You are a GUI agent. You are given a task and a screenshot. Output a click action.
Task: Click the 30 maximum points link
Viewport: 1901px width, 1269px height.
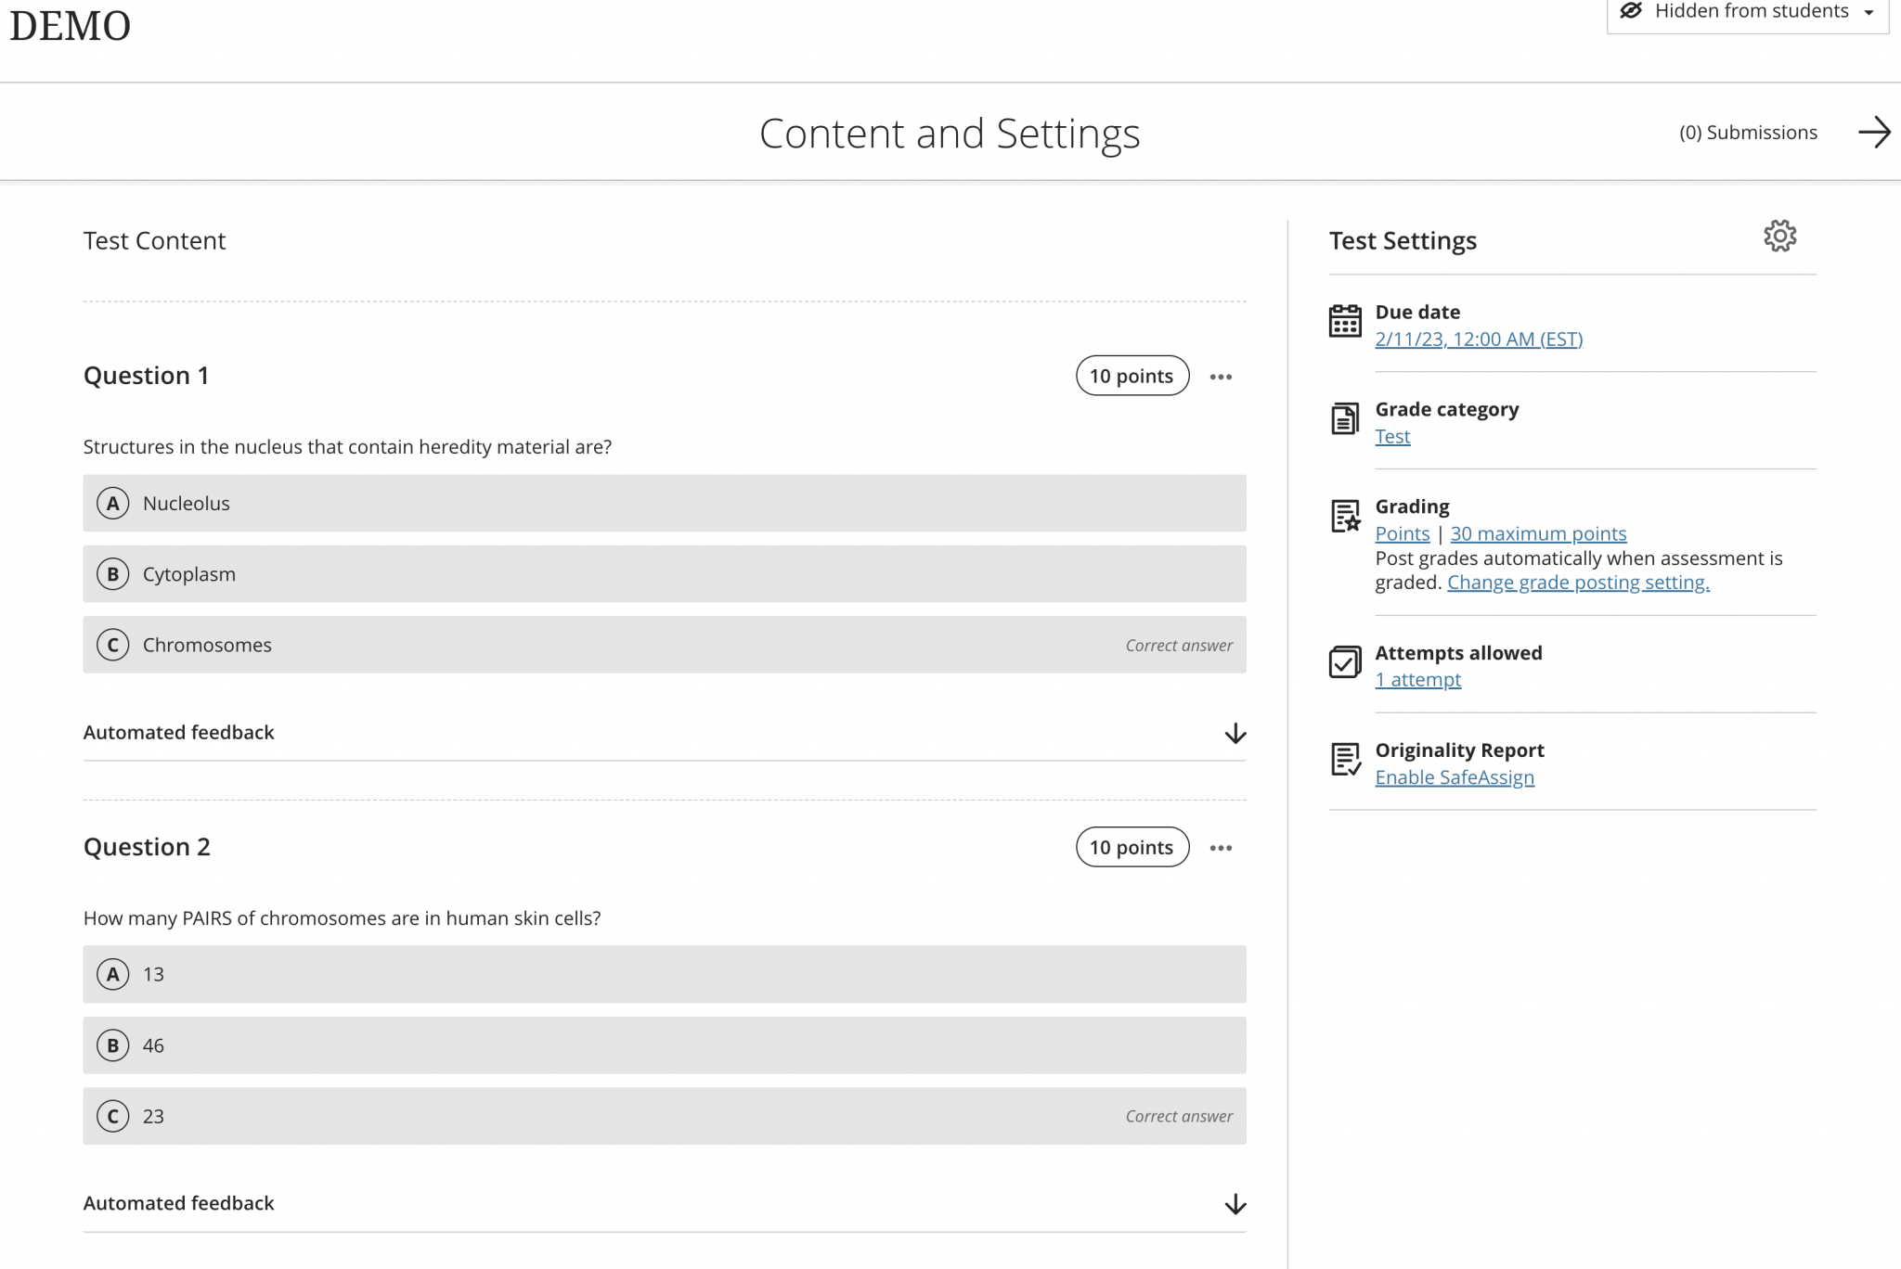click(1538, 533)
